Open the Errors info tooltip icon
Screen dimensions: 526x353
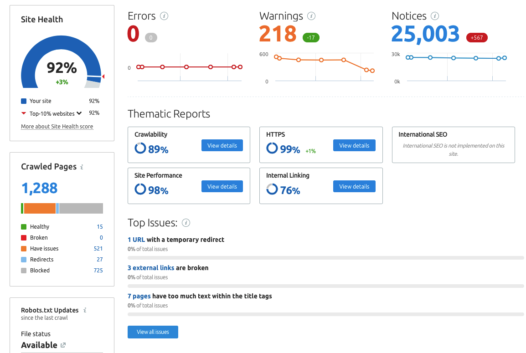coord(164,15)
